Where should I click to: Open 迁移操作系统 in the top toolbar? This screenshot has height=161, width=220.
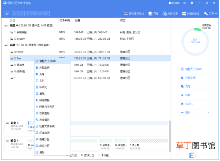pos(134,14)
